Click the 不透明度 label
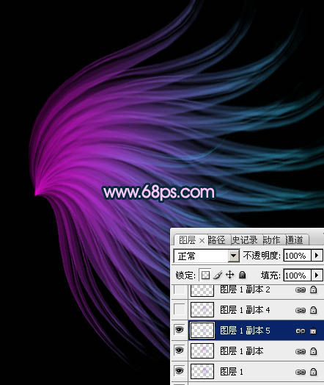This screenshot has height=385, width=324. click(262, 256)
